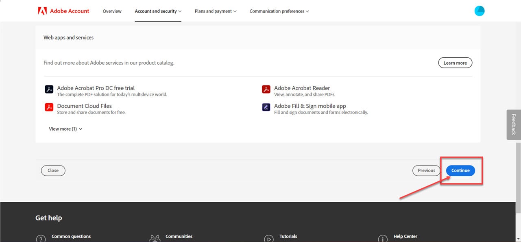The image size is (521, 242).
Task: Open Adobe Fill & Sign mobile app link
Action: coord(310,106)
